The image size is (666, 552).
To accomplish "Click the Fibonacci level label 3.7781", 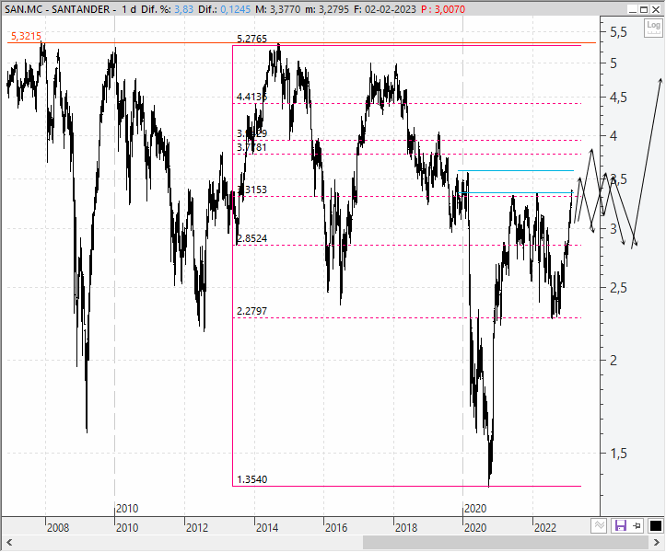I will pyautogui.click(x=251, y=147).
